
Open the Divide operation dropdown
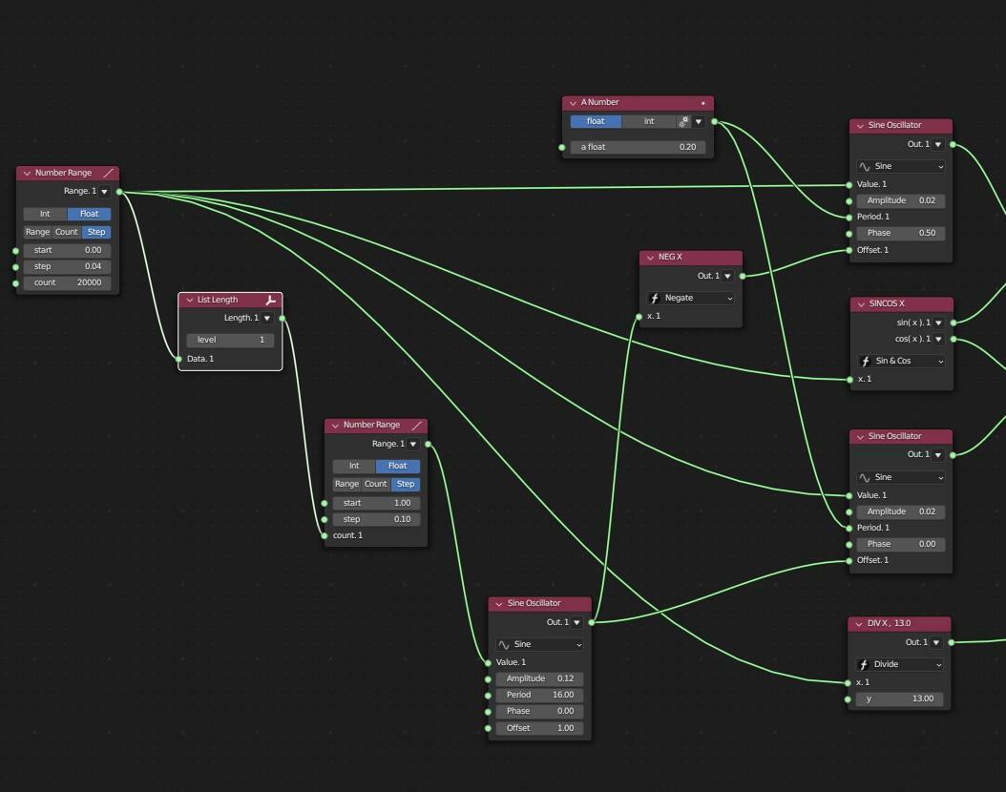click(899, 664)
